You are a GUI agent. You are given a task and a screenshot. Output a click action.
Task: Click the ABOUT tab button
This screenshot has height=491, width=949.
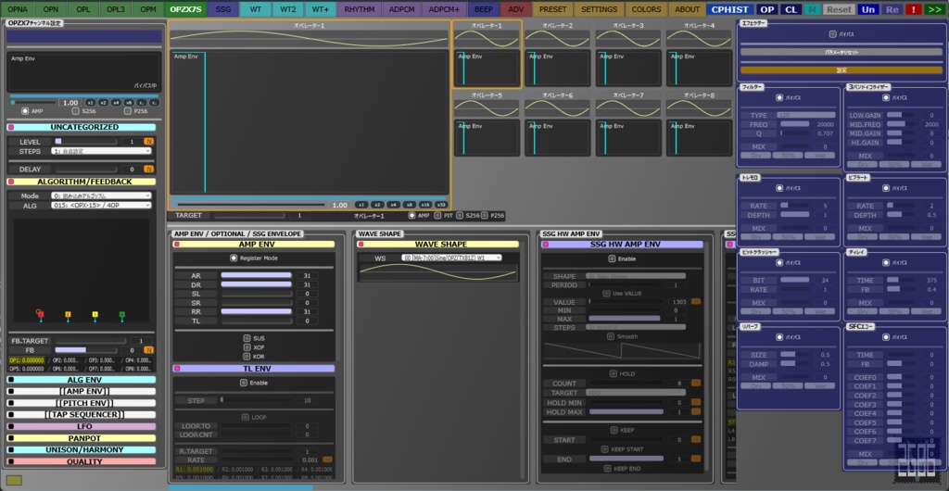(x=687, y=9)
